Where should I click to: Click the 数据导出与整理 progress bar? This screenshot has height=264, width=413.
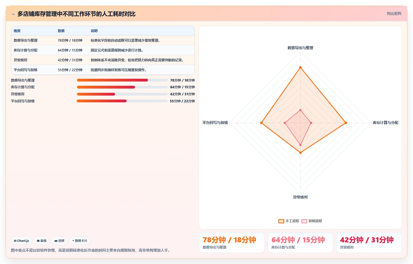click(122, 80)
